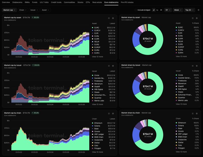Image resolution: width=203 pixels, height=157 pixels.
Task: Open the Market cap metric dropdown
Action: click(x=9, y=10)
